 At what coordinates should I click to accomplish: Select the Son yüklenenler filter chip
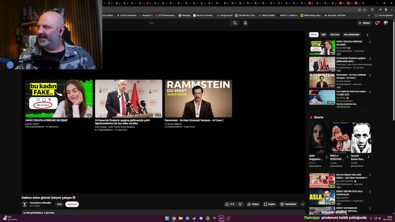click(351, 35)
